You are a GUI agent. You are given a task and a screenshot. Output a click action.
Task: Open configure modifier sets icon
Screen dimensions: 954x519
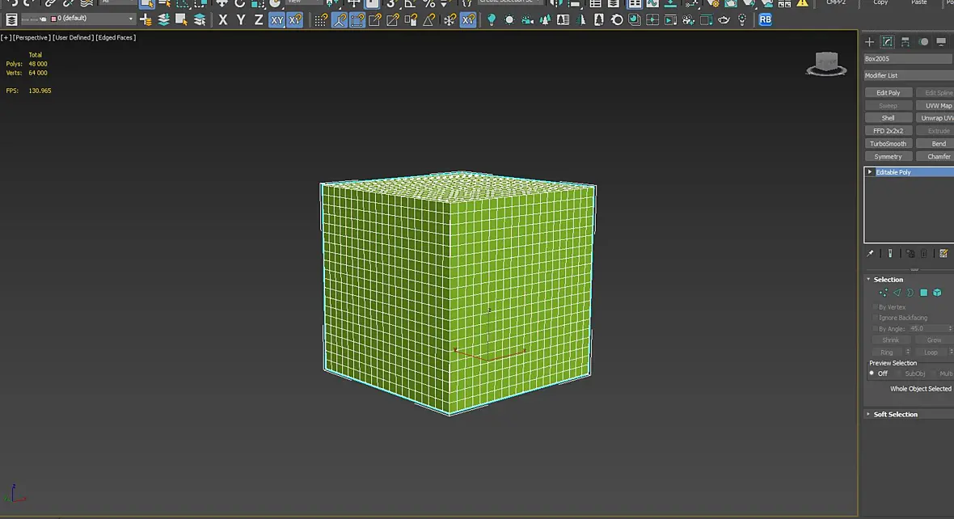point(943,254)
